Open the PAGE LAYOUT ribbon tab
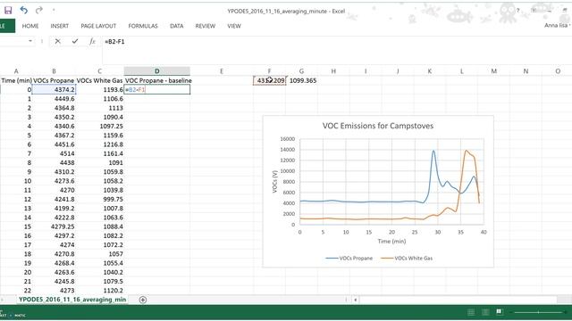 click(x=98, y=26)
